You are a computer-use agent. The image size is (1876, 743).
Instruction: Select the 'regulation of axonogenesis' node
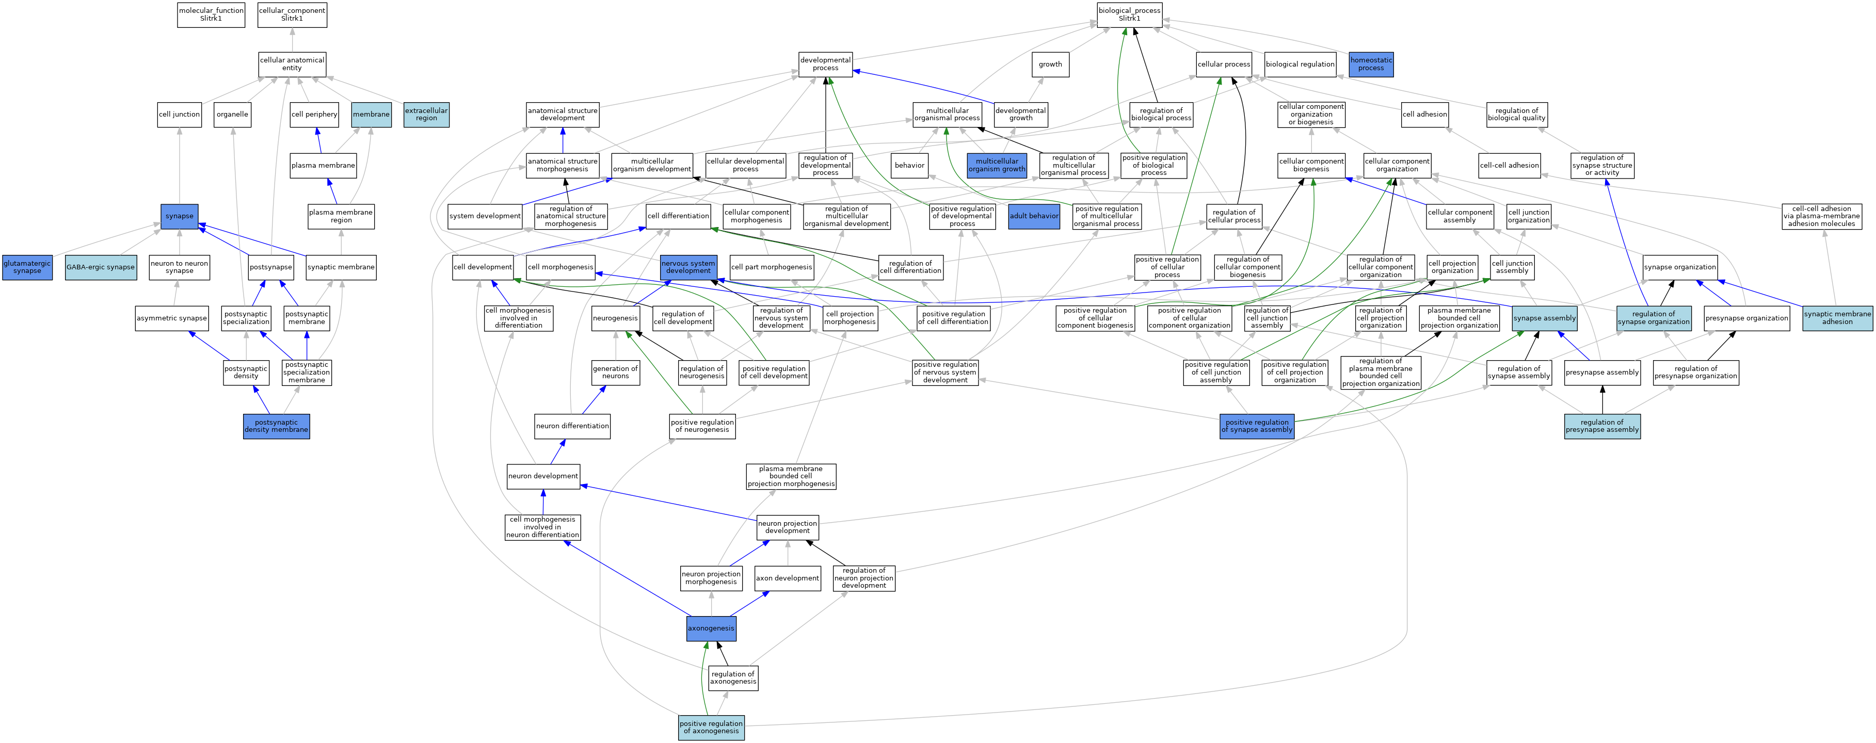point(733,678)
